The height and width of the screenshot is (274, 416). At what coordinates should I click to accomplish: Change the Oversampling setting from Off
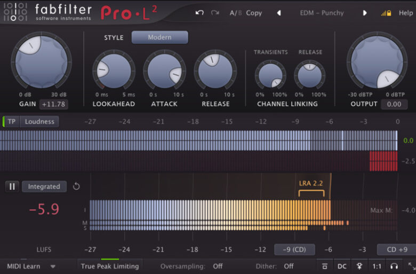[x=218, y=266]
